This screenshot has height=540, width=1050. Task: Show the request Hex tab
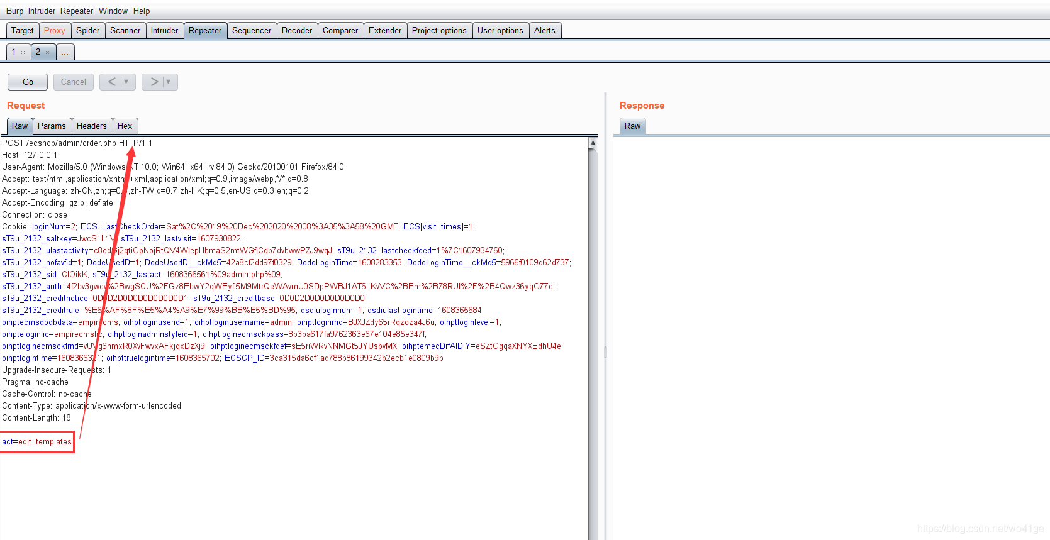[x=125, y=126]
